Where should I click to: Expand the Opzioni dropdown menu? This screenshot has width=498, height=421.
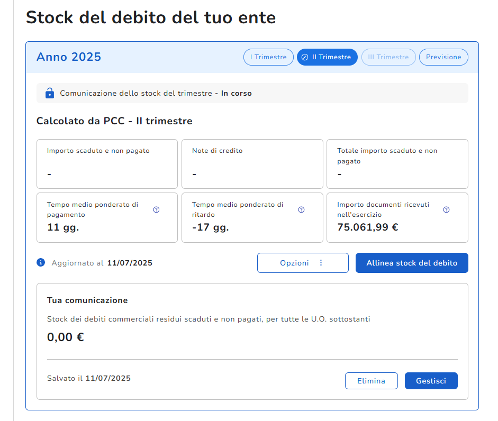tap(303, 263)
